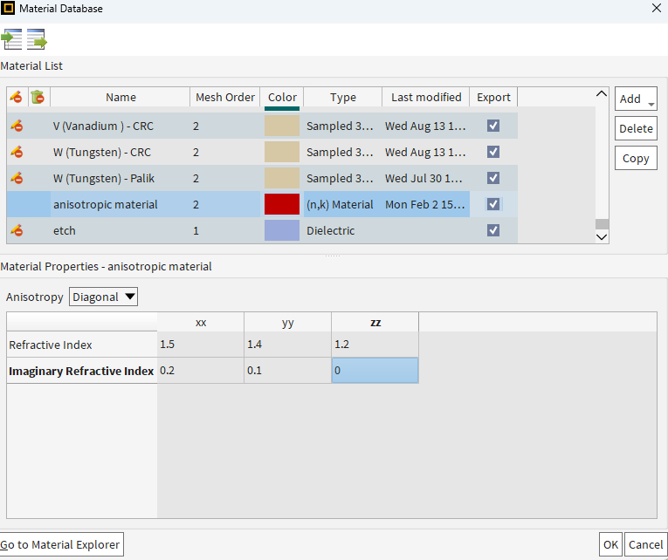Select the anisotropic material name
Screen dimensions: 668x560
[106, 205]
